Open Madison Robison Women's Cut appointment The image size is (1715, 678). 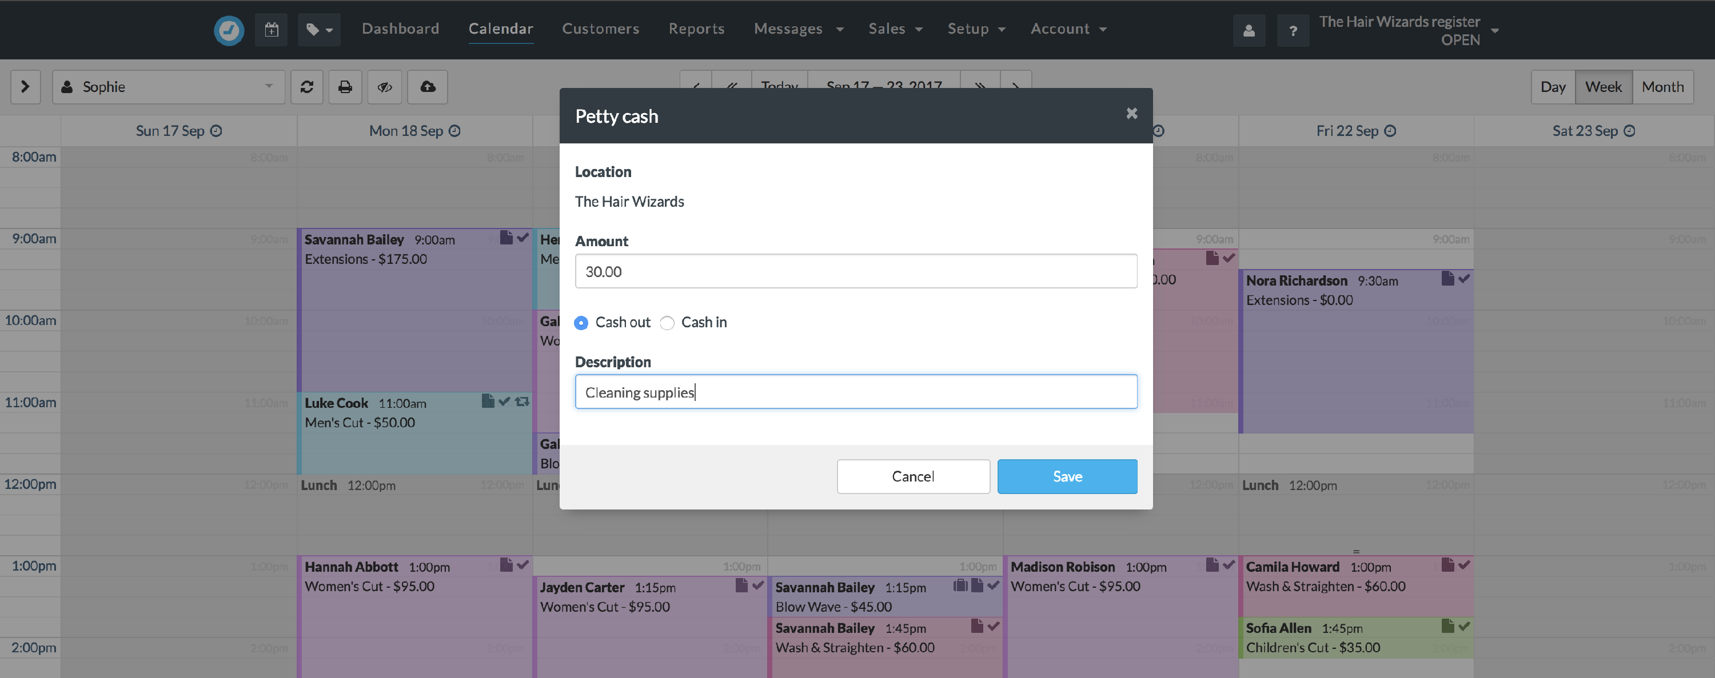pos(1121,617)
